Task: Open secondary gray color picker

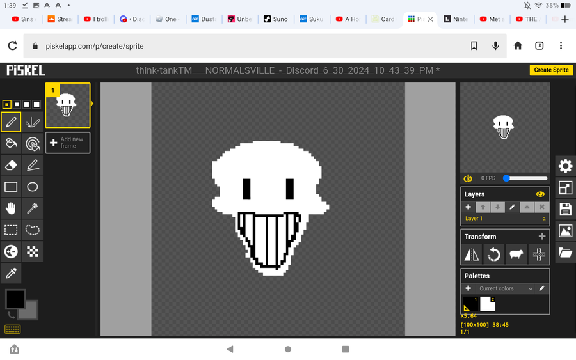Action: (x=31, y=312)
